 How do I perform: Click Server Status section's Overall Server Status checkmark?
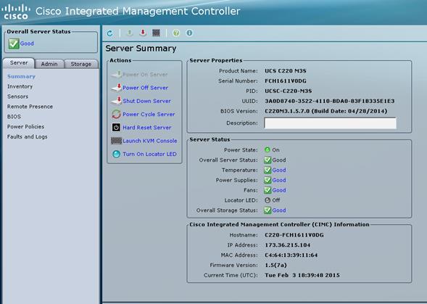(x=268, y=160)
